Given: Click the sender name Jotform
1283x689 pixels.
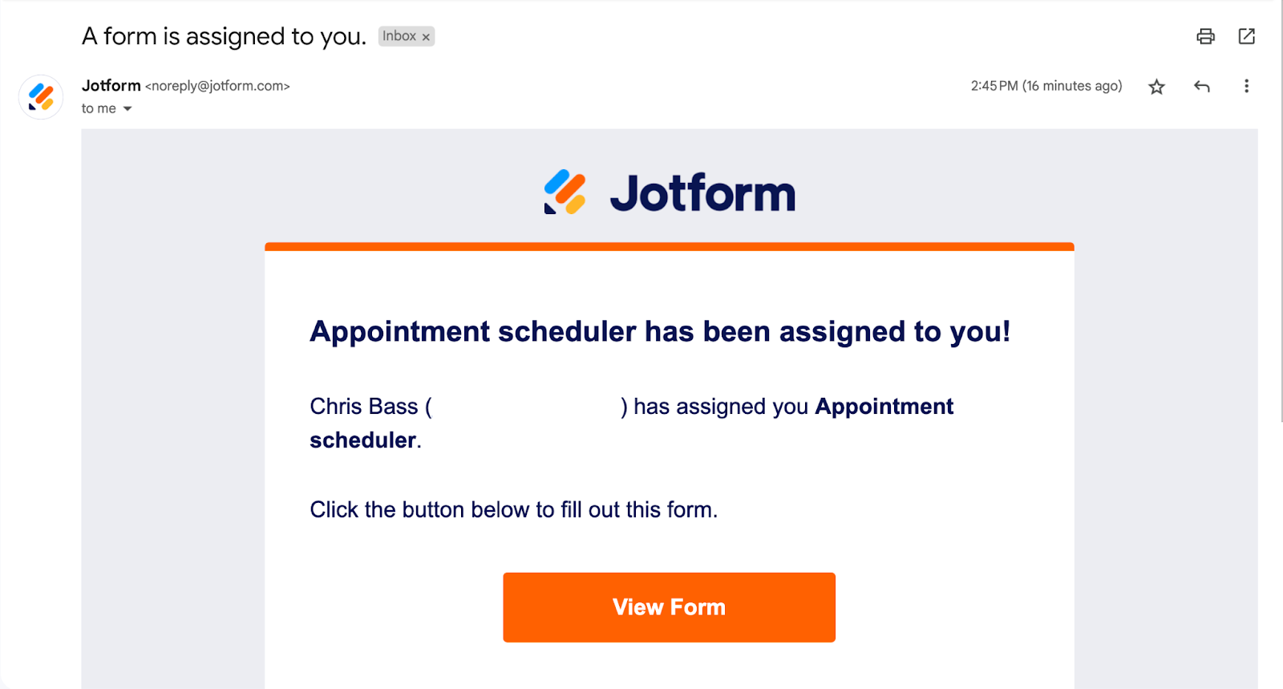Looking at the screenshot, I should (111, 86).
